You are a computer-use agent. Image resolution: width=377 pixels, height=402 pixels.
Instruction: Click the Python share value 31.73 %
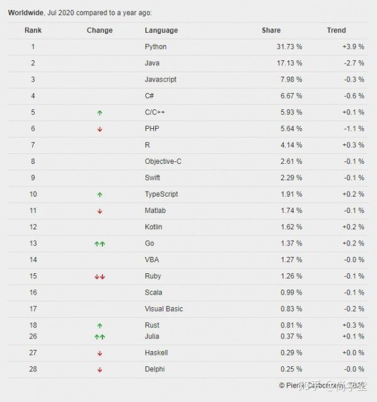pyautogui.click(x=289, y=46)
